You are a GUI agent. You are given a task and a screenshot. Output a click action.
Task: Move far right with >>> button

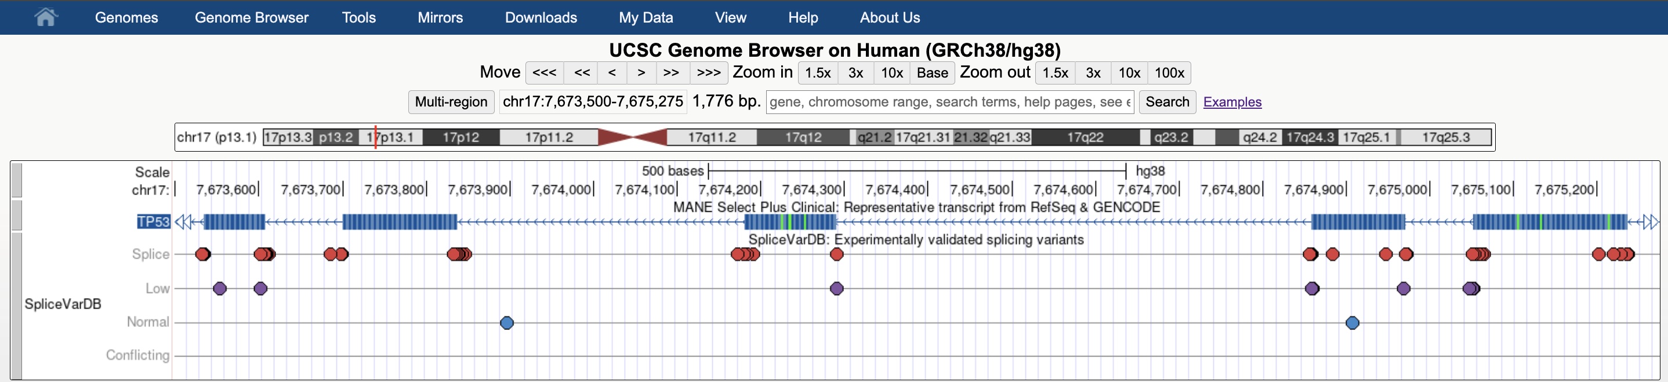[708, 73]
